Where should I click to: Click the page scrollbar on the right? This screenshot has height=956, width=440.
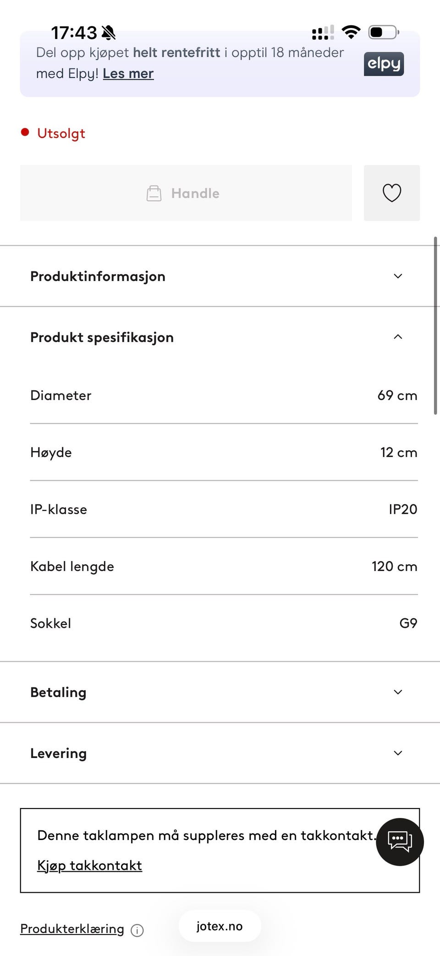tap(435, 326)
